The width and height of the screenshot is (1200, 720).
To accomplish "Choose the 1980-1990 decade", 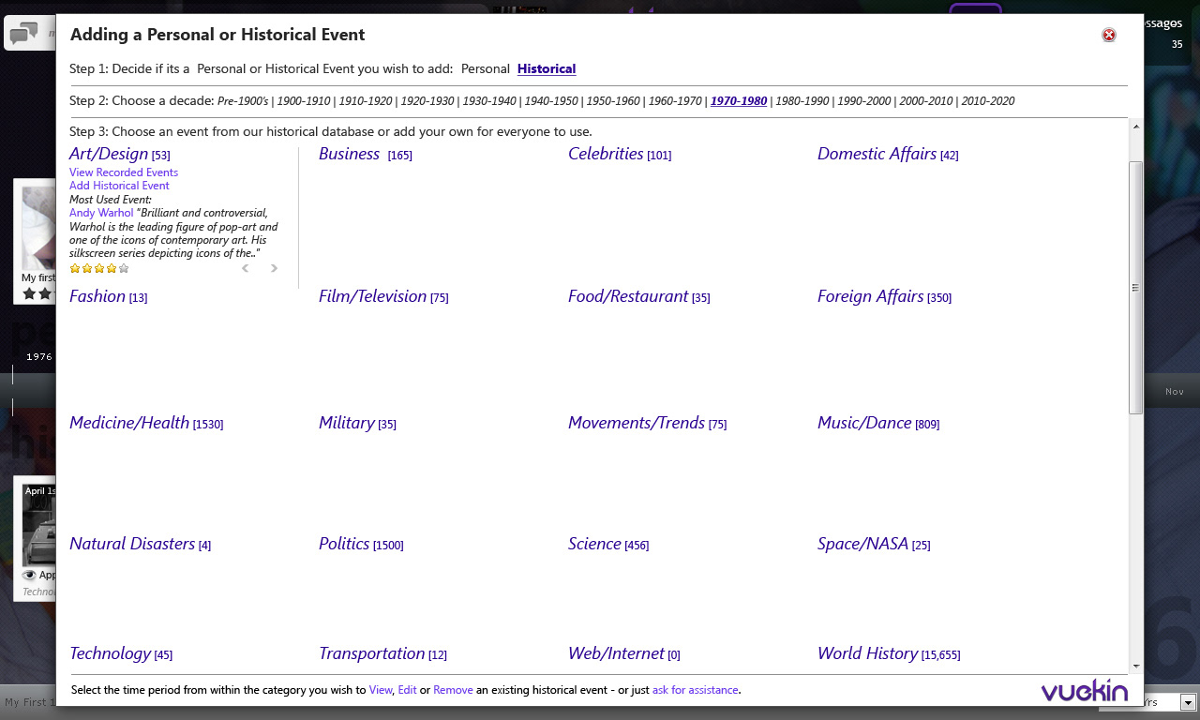I will click(802, 101).
